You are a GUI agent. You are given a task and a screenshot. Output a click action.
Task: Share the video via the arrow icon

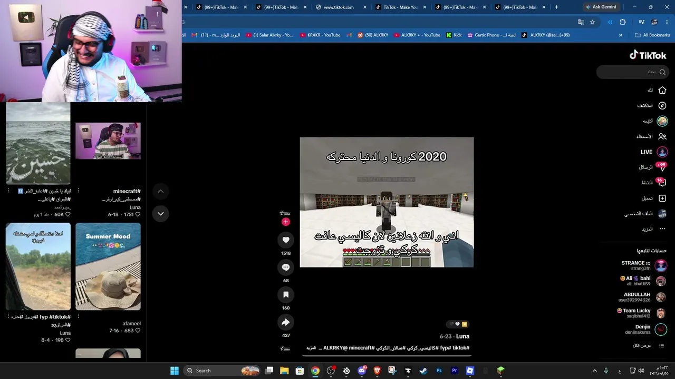pos(286,322)
